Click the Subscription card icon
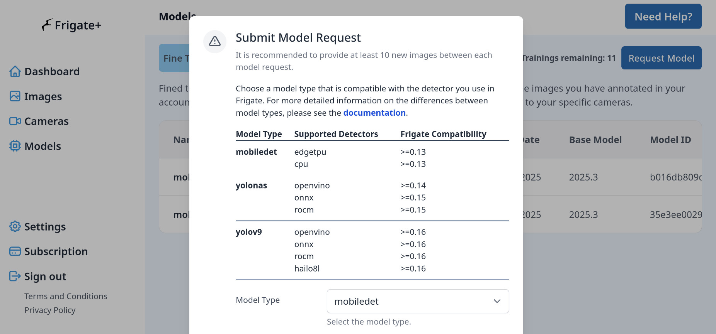The width and height of the screenshot is (716, 334). tap(15, 251)
